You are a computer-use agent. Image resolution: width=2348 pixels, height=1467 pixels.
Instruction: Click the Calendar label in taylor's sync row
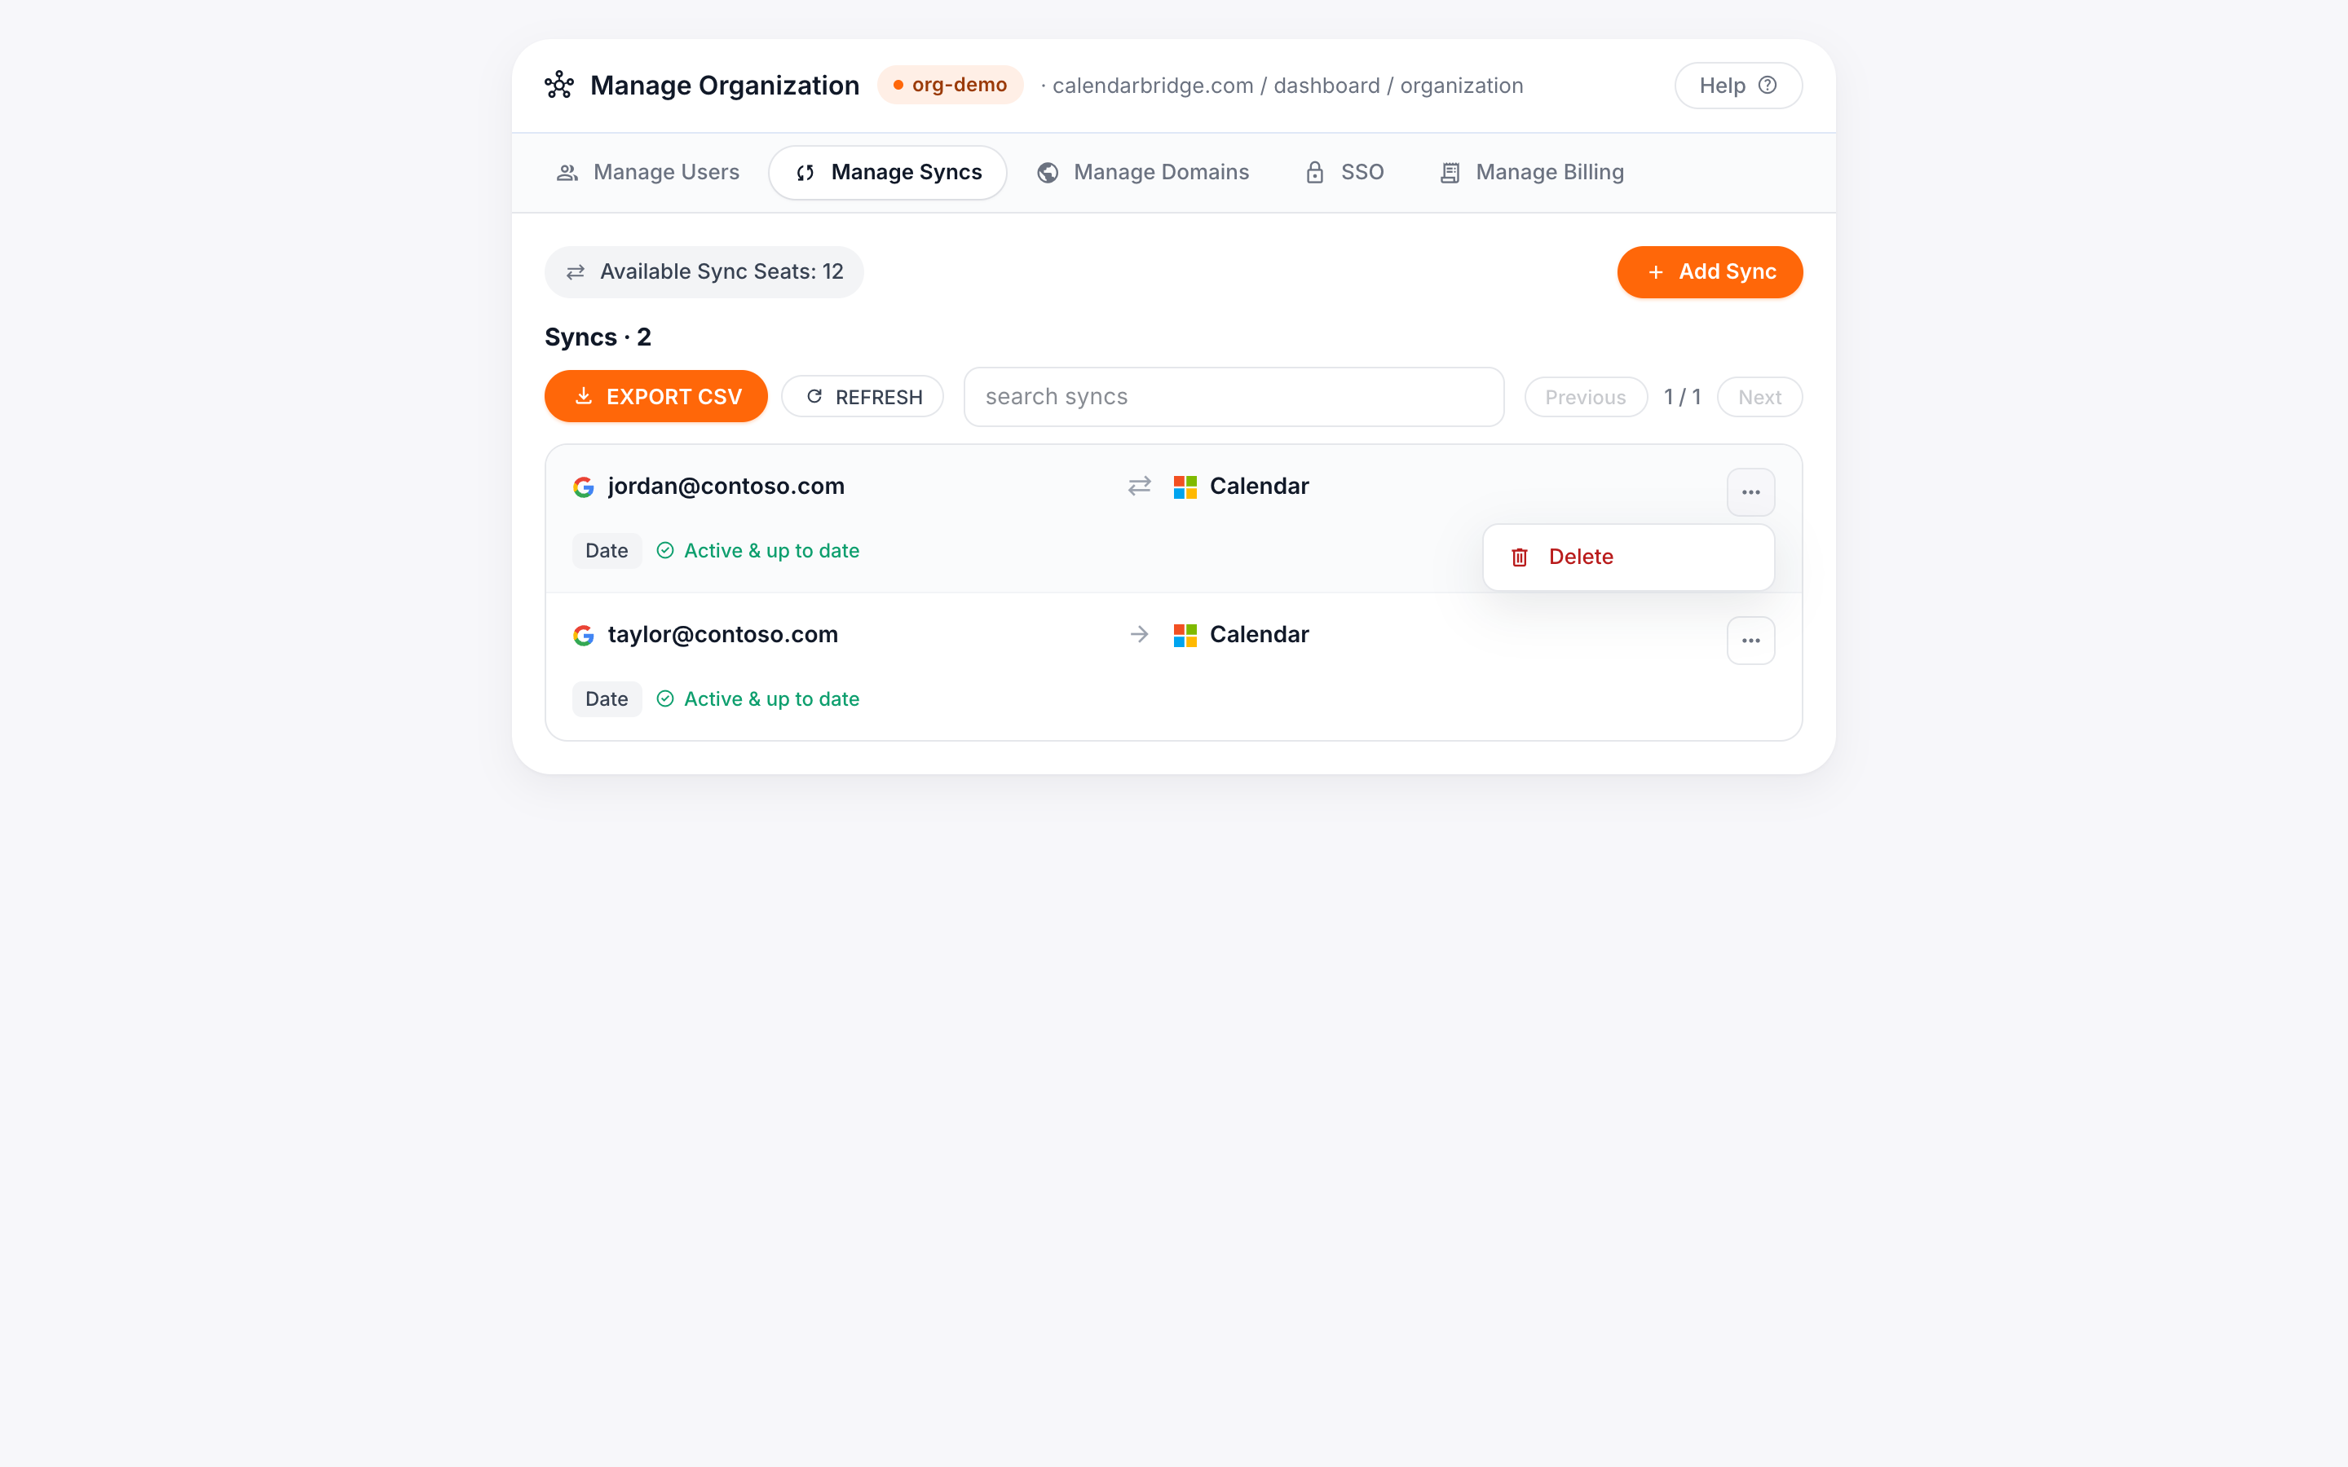[1260, 635]
